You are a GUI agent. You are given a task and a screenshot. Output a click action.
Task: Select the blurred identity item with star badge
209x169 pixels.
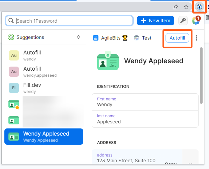[x=44, y=104]
